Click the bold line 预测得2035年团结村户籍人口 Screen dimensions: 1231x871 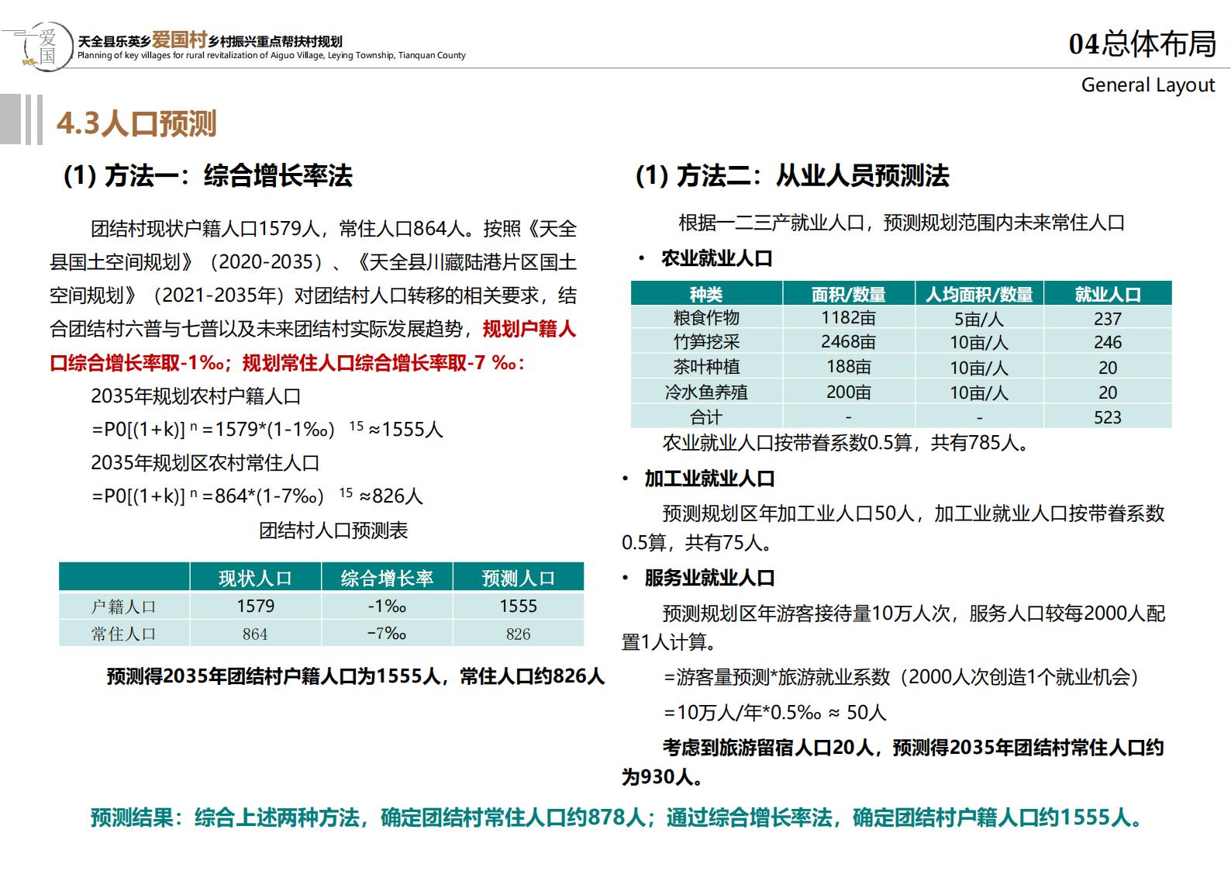(356, 676)
